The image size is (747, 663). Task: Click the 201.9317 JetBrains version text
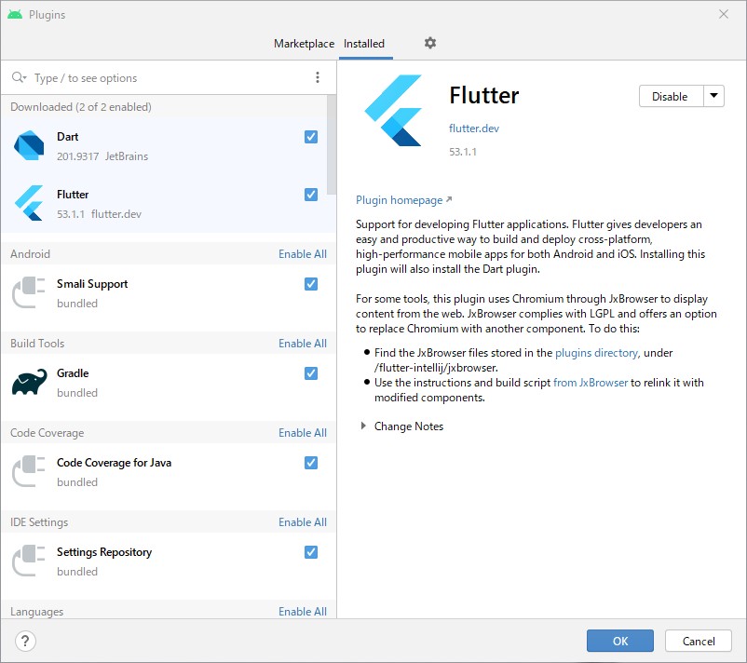pyautogui.click(x=102, y=156)
